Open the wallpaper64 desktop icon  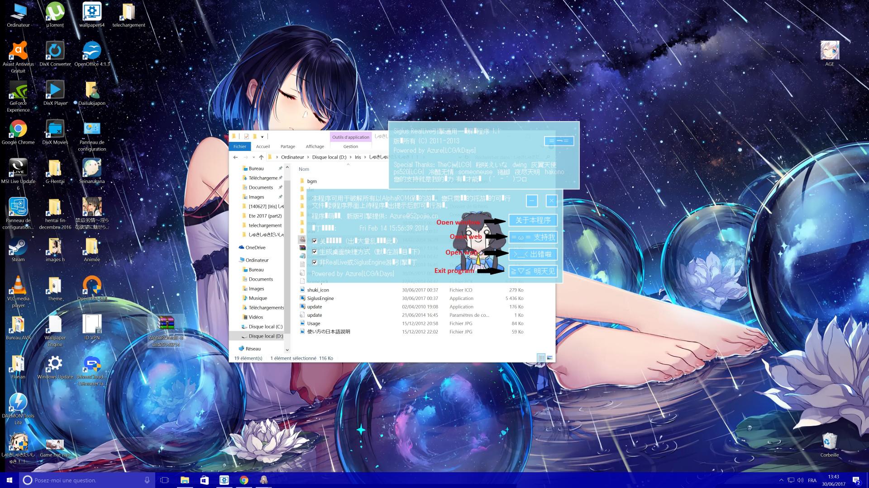92,15
